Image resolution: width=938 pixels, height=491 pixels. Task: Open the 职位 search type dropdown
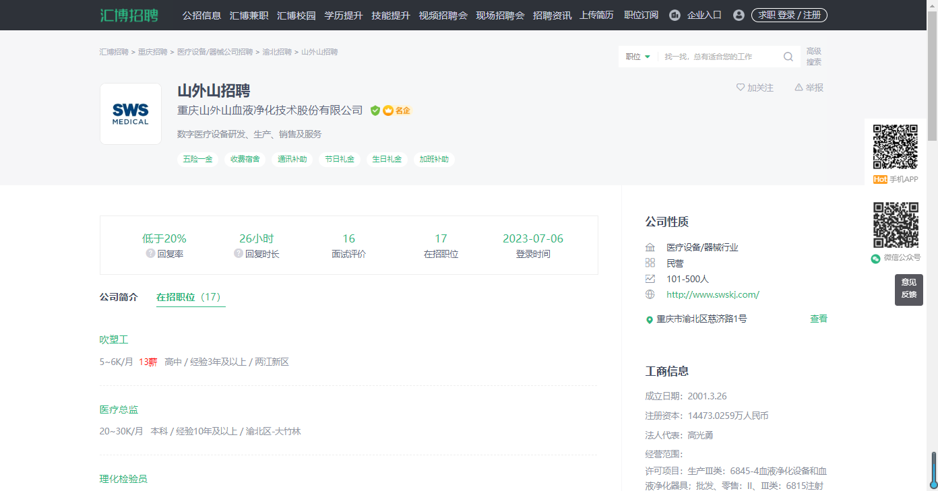pos(638,57)
